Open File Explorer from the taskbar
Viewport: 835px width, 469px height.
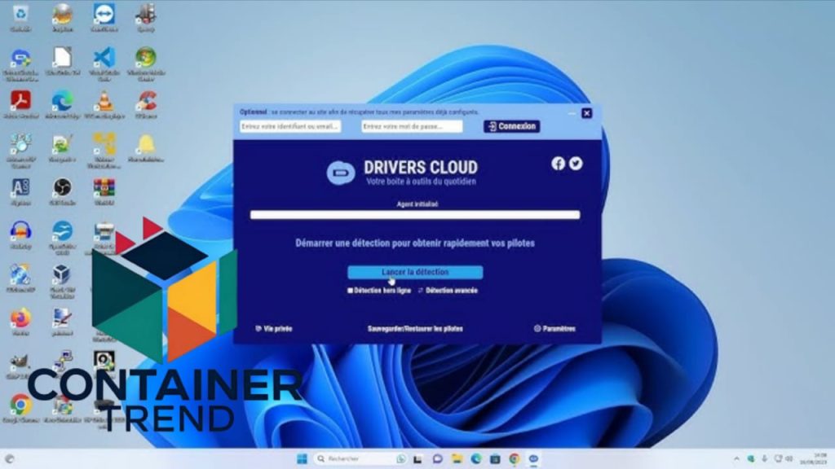pyautogui.click(x=457, y=459)
